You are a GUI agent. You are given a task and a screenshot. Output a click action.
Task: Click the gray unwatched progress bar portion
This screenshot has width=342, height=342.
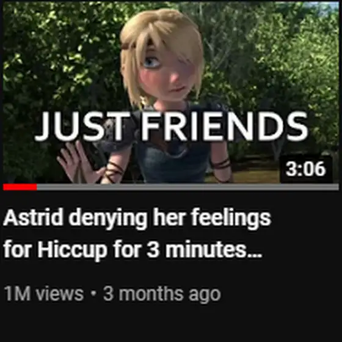[188, 187]
